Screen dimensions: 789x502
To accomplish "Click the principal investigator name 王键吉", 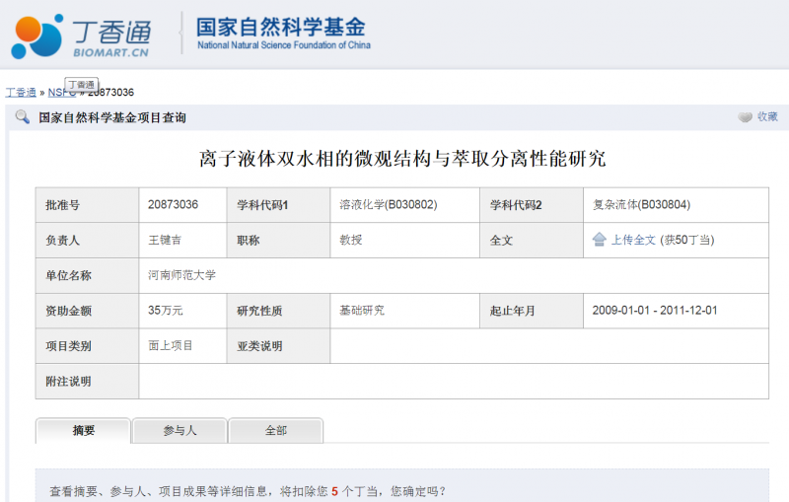I will (165, 240).
